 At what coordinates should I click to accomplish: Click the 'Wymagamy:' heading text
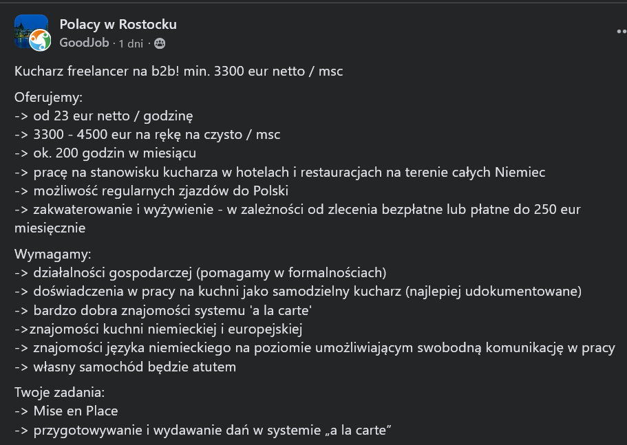52,254
